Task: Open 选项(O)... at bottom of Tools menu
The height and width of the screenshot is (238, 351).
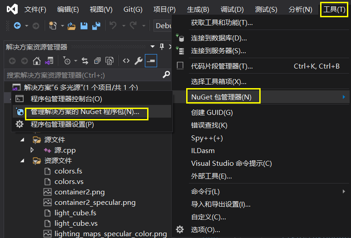Action: [260, 230]
